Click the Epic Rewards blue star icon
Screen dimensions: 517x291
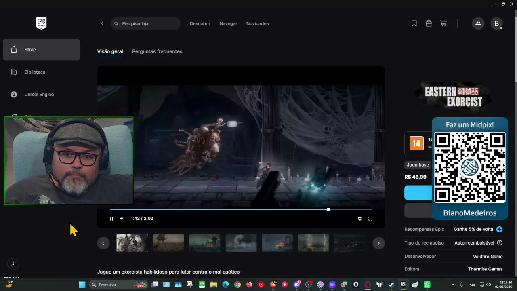point(500,229)
